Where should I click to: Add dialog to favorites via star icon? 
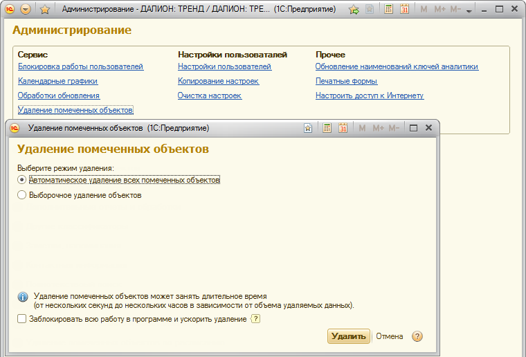tap(308, 128)
